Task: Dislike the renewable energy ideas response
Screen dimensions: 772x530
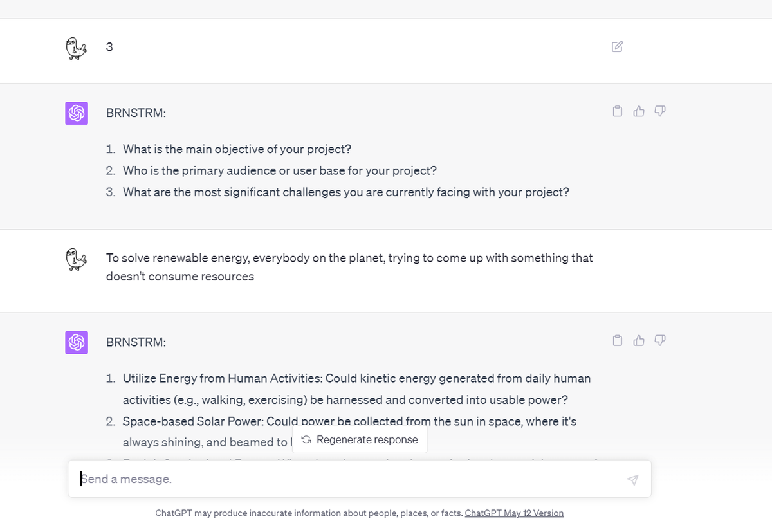Action: click(660, 340)
